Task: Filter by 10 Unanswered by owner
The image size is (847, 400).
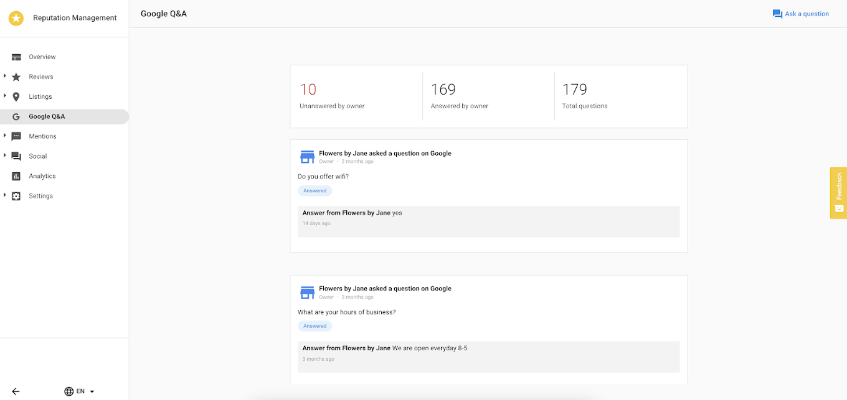Action: tap(332, 96)
